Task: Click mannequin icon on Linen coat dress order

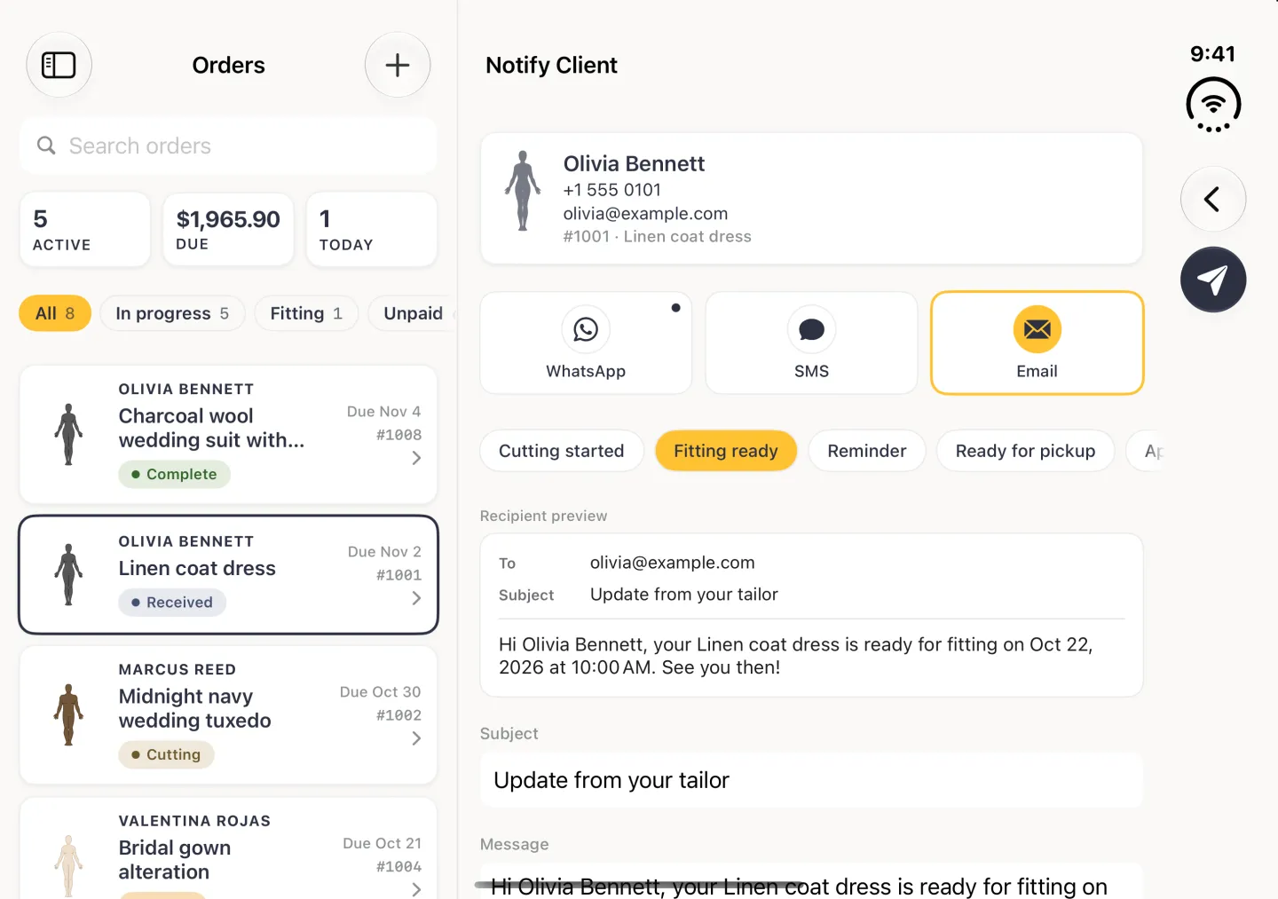Action: [x=68, y=574]
